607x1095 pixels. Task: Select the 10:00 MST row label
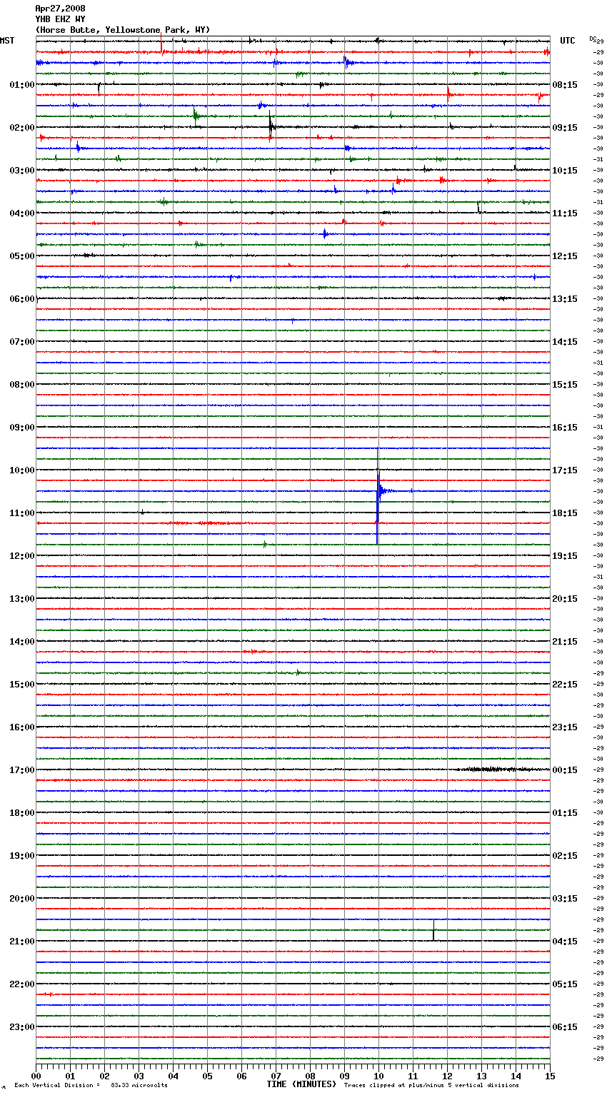pos(22,470)
